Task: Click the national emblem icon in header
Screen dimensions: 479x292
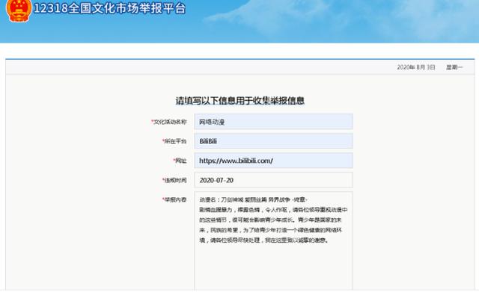Action: [x=19, y=10]
